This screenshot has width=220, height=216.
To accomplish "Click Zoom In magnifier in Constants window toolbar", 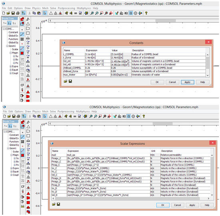I will click(92, 13).
